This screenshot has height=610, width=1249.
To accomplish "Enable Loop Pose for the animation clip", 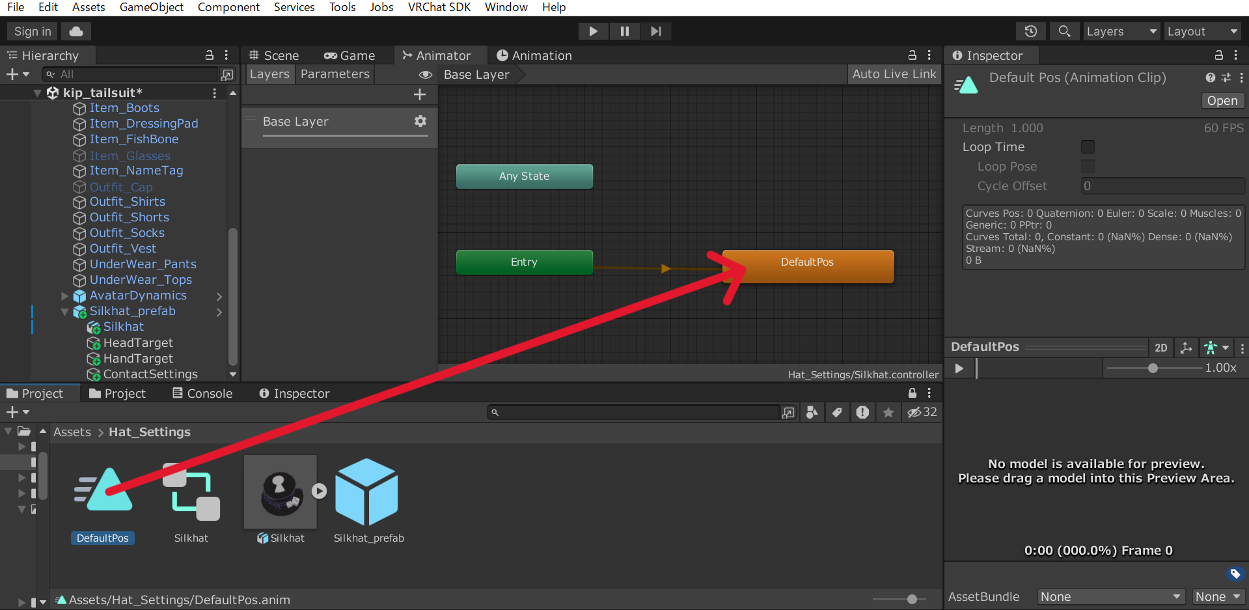I will pos(1088,166).
